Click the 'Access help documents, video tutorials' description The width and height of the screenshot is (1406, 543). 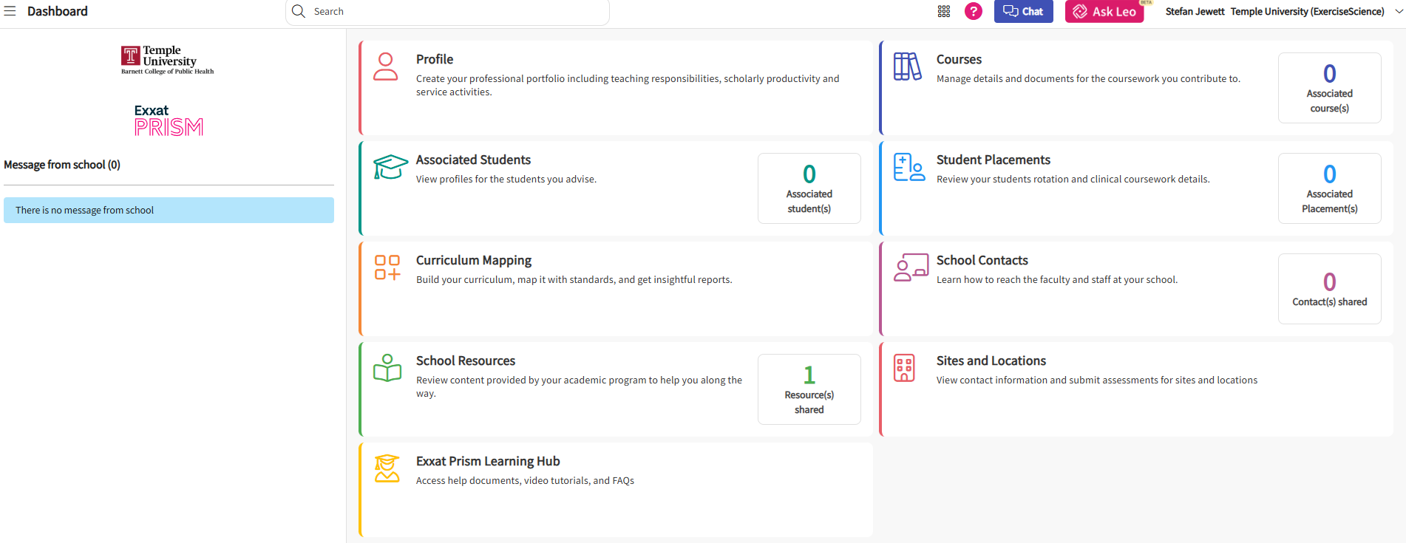pyautogui.click(x=525, y=480)
